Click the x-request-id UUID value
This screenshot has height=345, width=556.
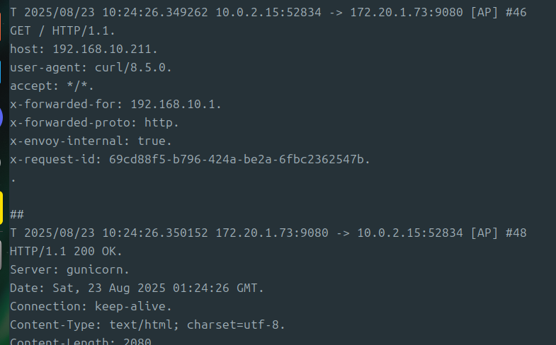tap(239, 160)
